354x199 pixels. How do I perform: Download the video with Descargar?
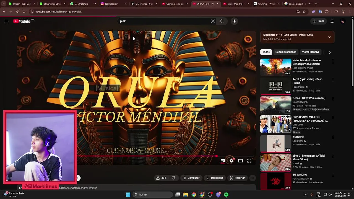(x=215, y=178)
